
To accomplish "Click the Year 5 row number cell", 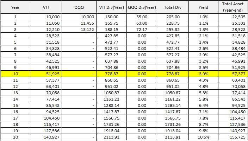I will 15,42.
